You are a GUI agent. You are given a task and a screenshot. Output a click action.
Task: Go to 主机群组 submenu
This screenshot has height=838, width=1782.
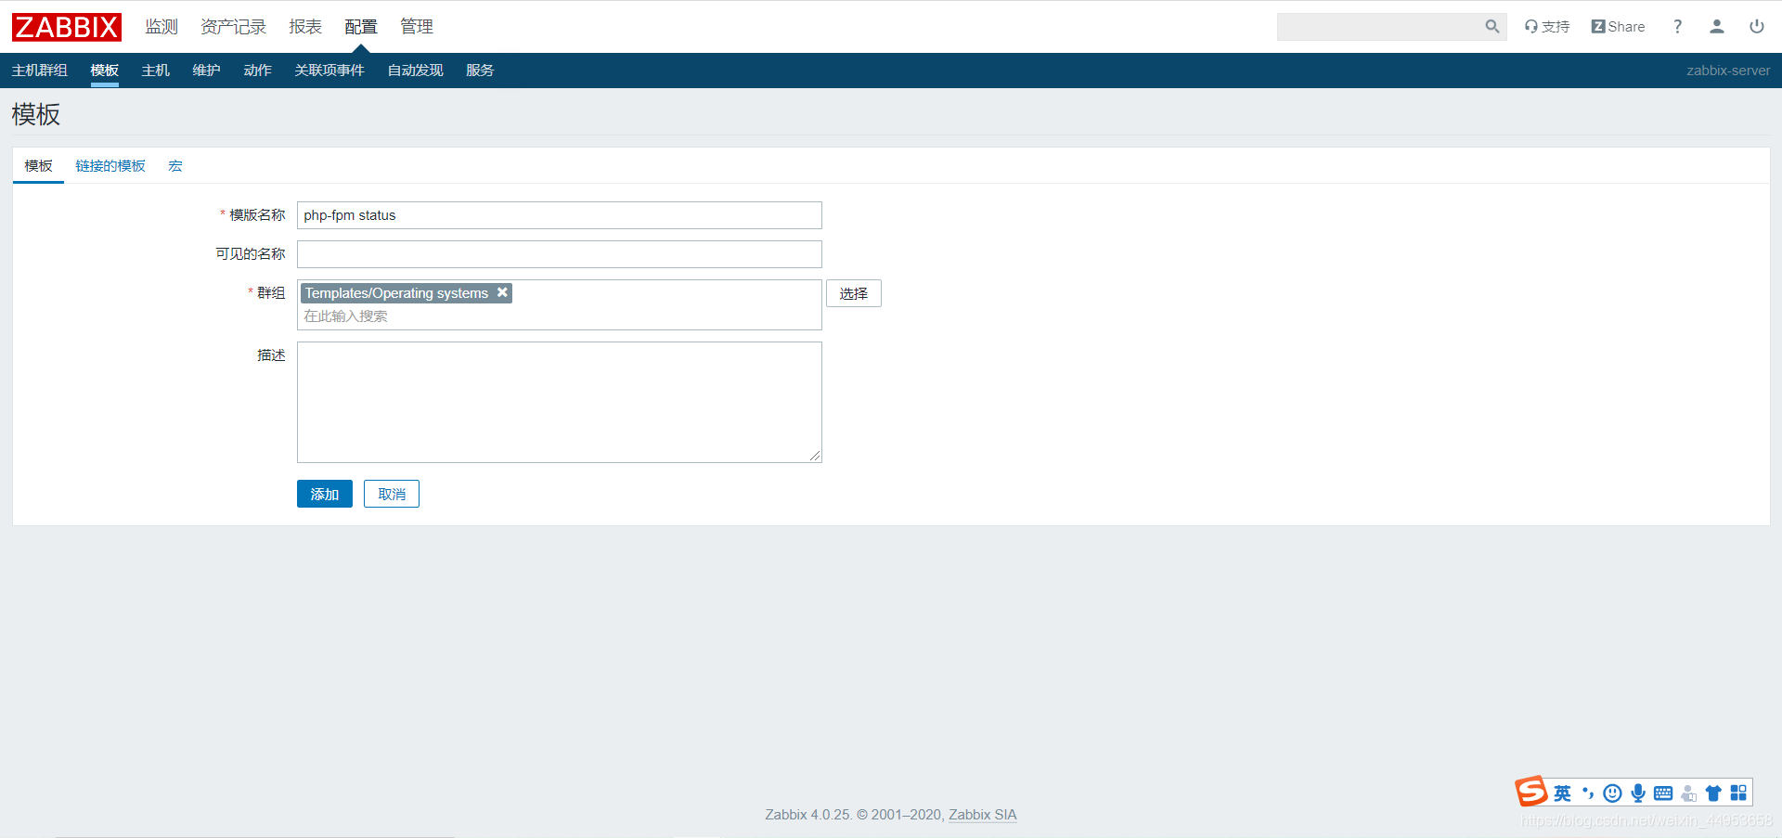tap(40, 71)
